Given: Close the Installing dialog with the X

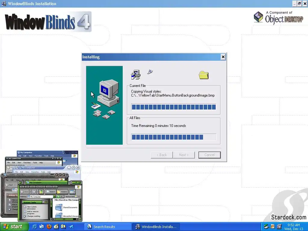Looking at the screenshot, I should (223, 57).
